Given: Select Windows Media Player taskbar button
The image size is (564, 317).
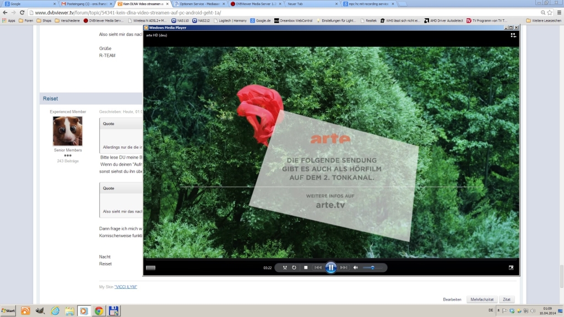Looking at the screenshot, I should point(84,310).
